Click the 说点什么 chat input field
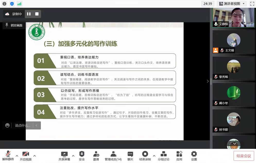 pos(22,125)
